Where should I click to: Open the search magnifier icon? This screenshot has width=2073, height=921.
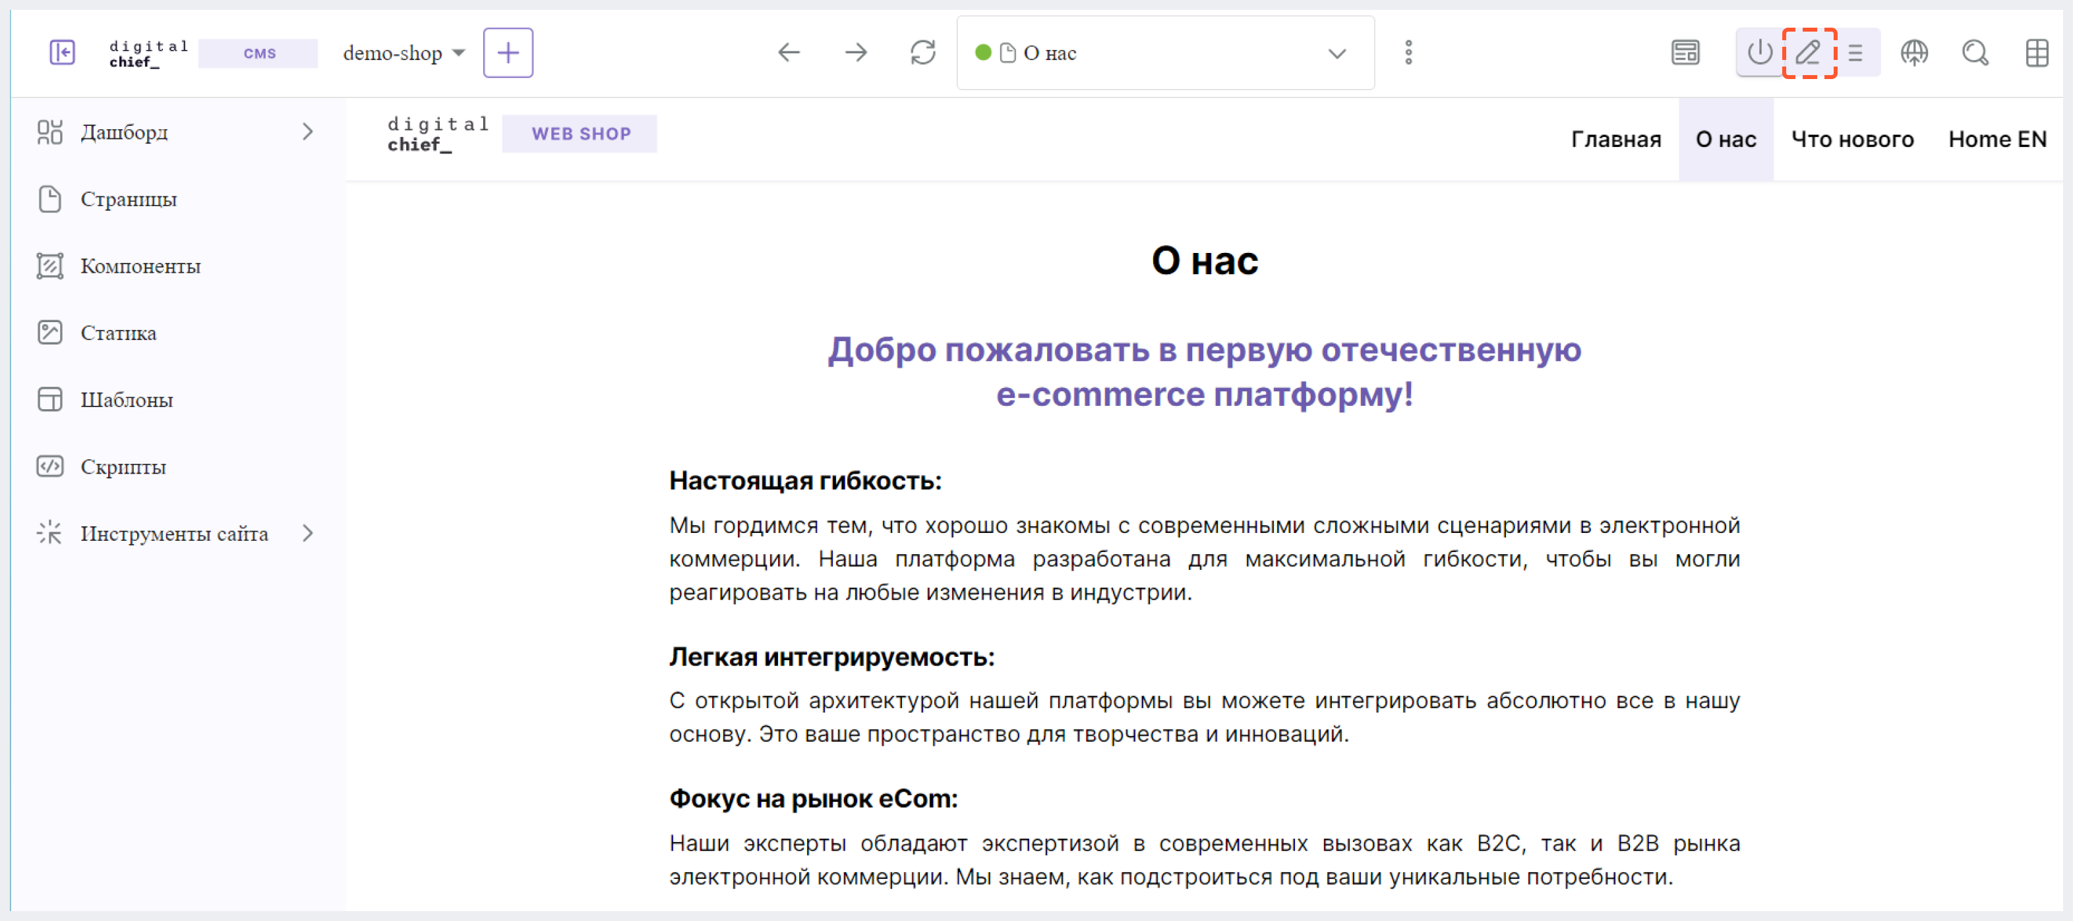[x=1975, y=53]
